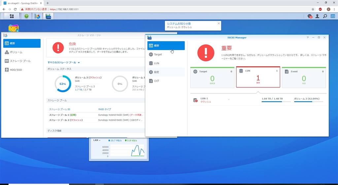Open a new browser tab
The width and height of the screenshot is (338, 185).
(x=48, y=3)
